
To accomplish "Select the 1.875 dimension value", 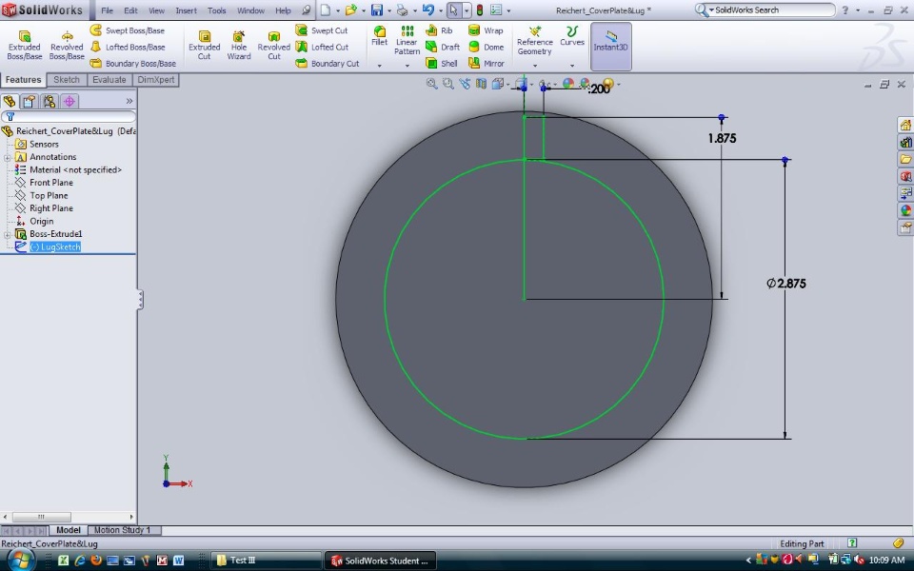I will (x=722, y=139).
